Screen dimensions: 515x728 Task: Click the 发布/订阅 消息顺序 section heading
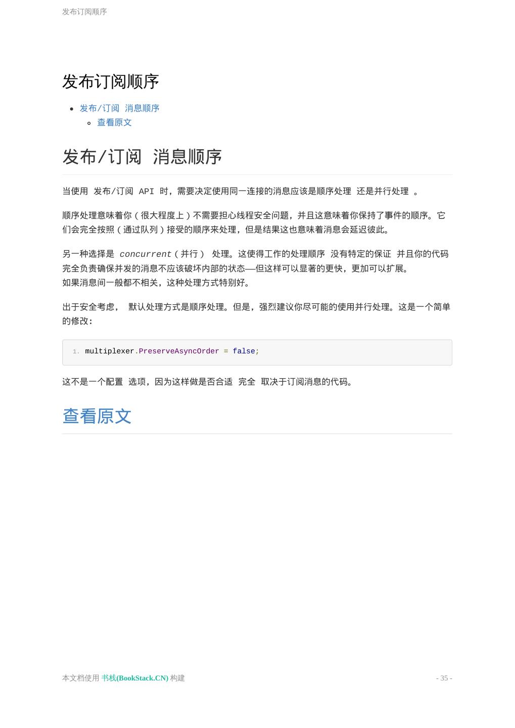tap(142, 157)
